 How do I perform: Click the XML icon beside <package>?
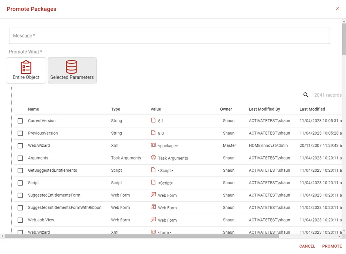pos(153,145)
